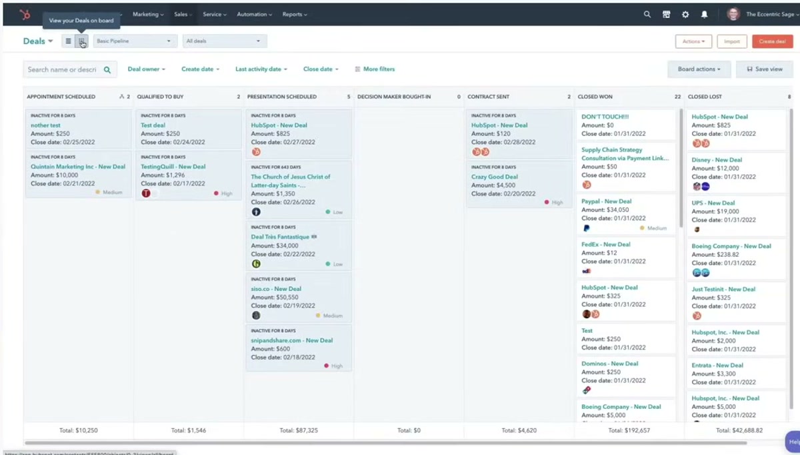Switch to the list view icon
Viewport: 800px width, 455px height.
(68, 41)
